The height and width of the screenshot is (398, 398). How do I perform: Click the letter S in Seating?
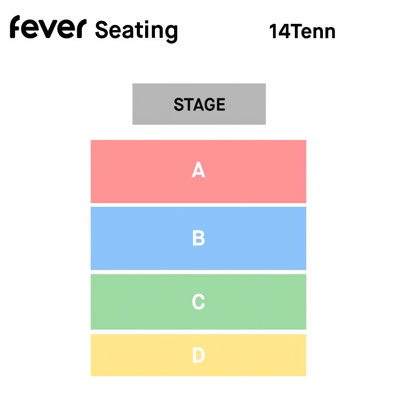(102, 31)
